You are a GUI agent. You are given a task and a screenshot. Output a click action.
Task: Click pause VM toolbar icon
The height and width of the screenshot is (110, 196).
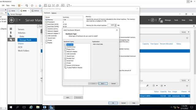19,5
